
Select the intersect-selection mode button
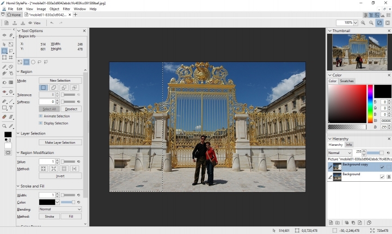(x=74, y=88)
